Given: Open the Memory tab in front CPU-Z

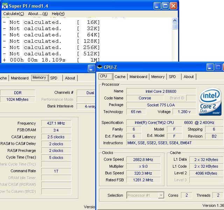Looking at the screenshot, I should (x=158, y=77).
